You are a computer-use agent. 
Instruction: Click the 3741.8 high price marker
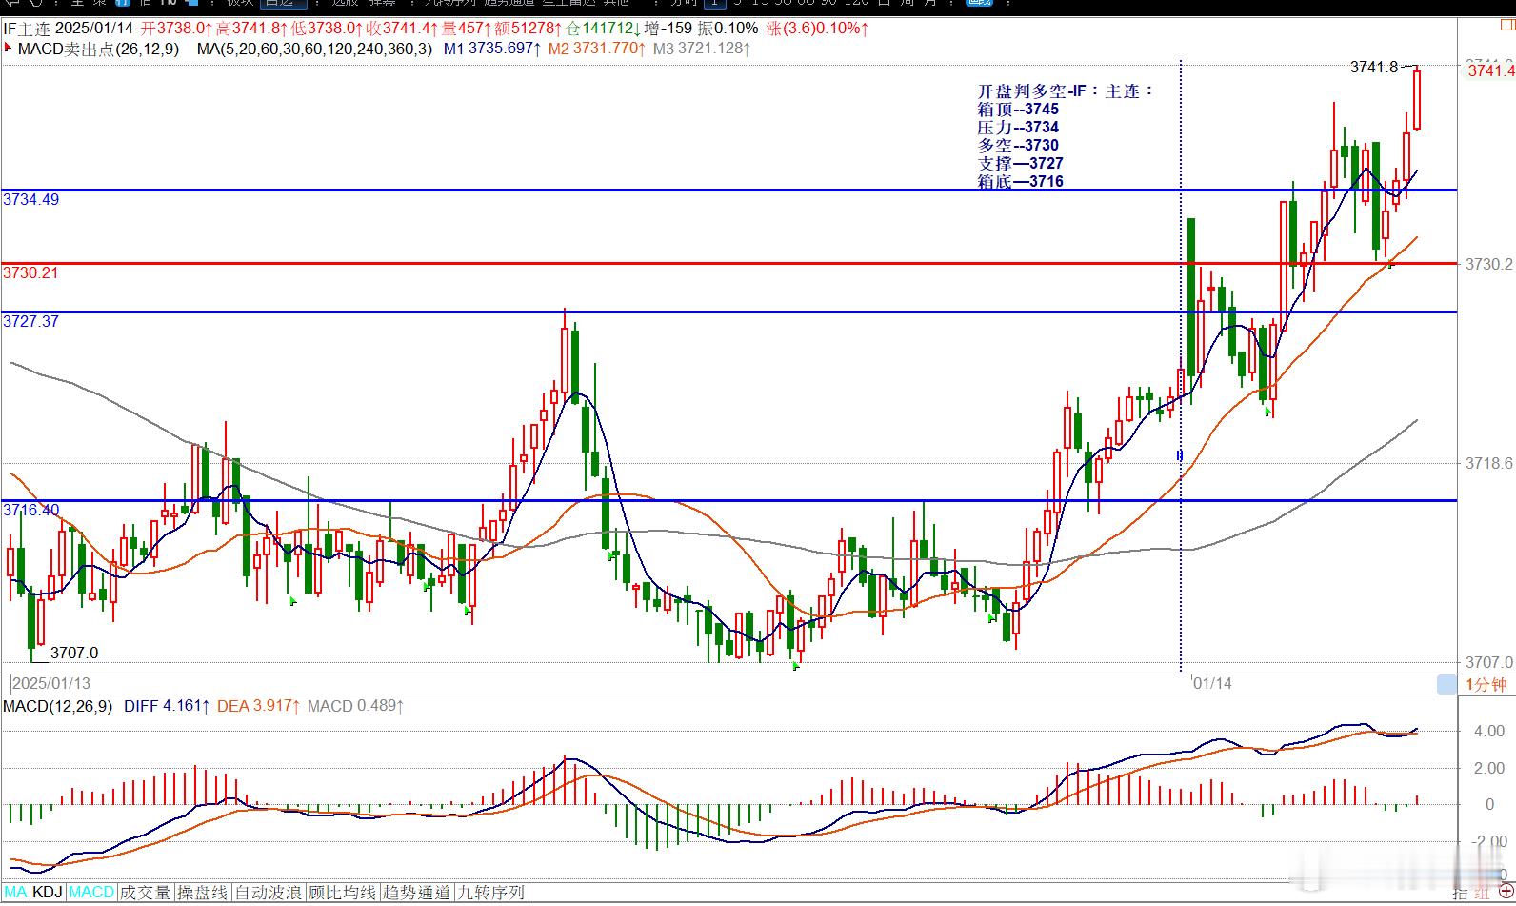point(1374,67)
